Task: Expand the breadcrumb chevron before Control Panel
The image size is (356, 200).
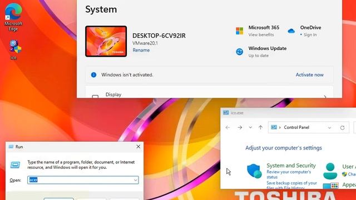Action: [280, 128]
